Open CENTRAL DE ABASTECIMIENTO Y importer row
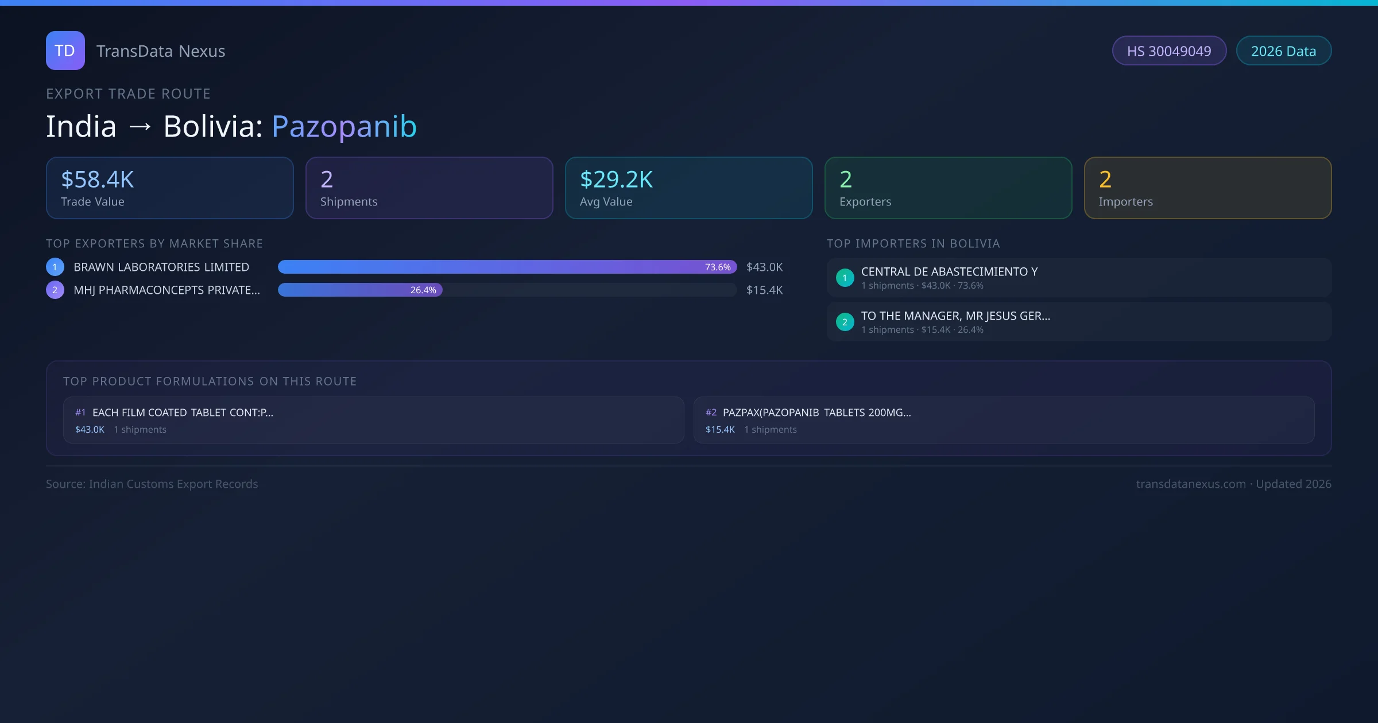Image resolution: width=1378 pixels, height=723 pixels. [1079, 278]
